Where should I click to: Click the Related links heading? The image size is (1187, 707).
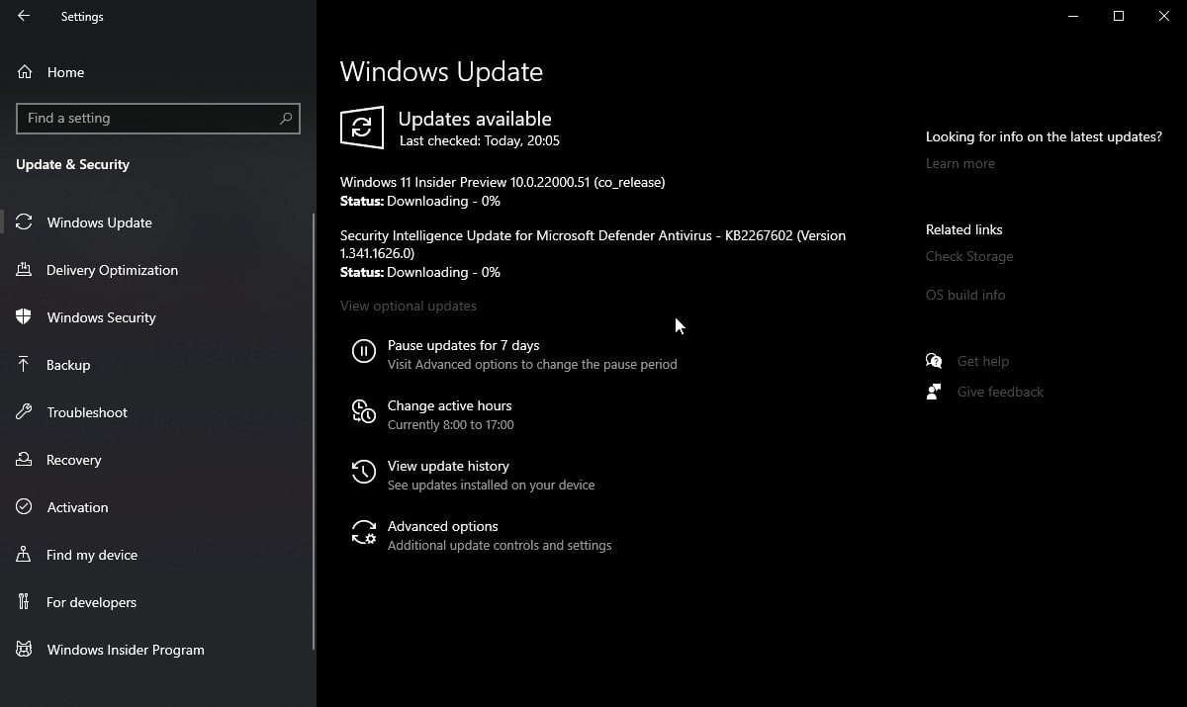(964, 229)
